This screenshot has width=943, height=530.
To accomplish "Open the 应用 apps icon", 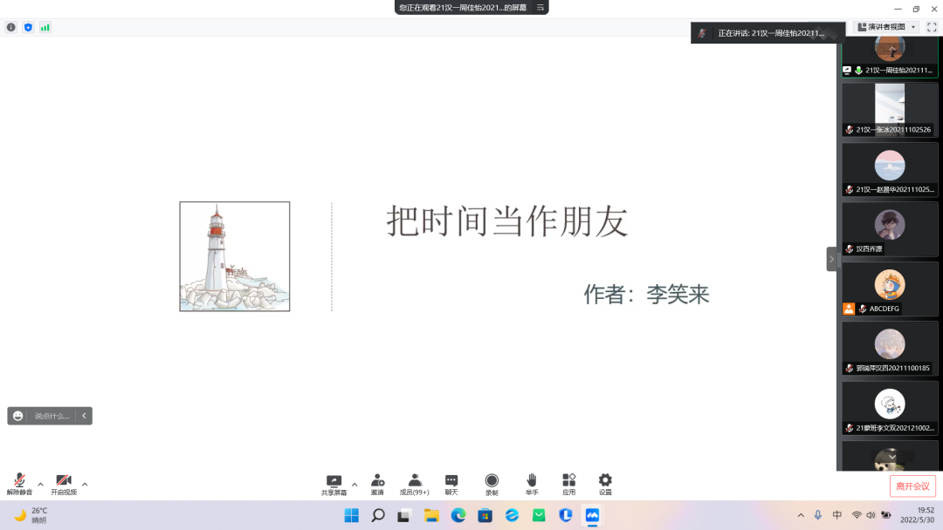I will (568, 481).
